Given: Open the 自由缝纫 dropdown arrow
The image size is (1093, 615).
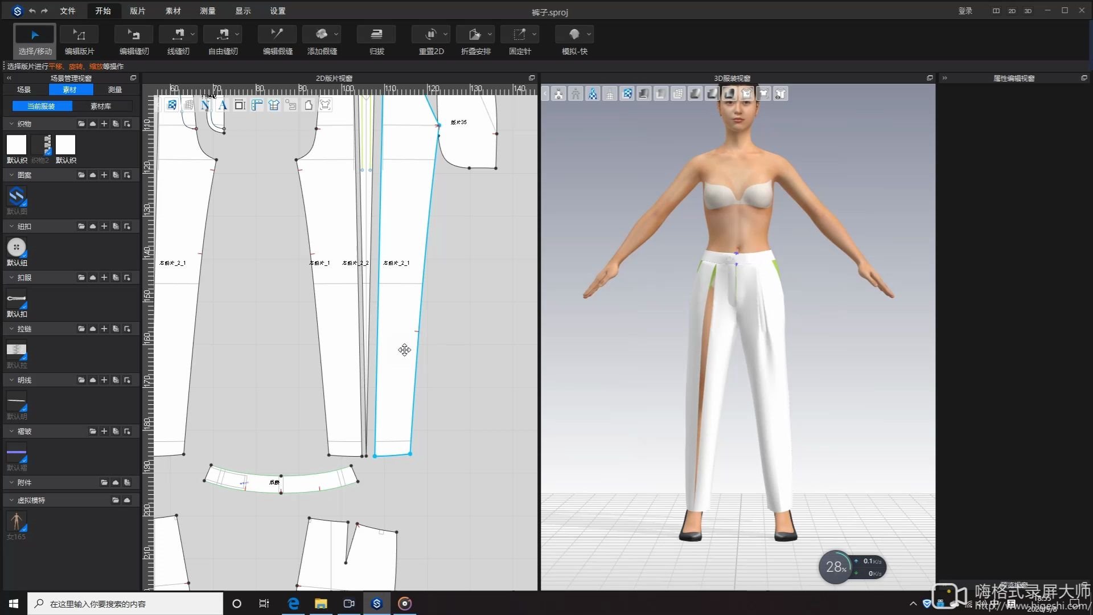Looking at the screenshot, I should [236, 34].
